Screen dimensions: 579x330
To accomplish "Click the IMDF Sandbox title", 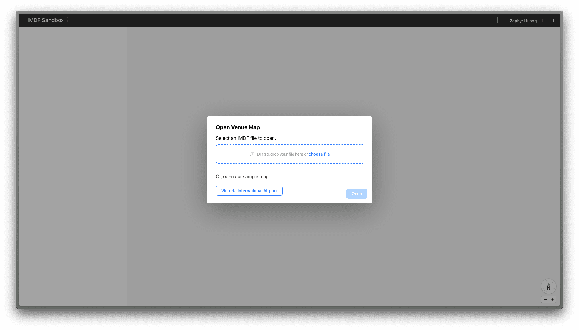I will [x=46, y=20].
